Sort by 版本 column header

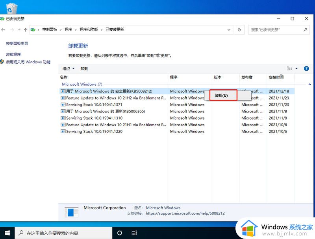[x=218, y=77]
